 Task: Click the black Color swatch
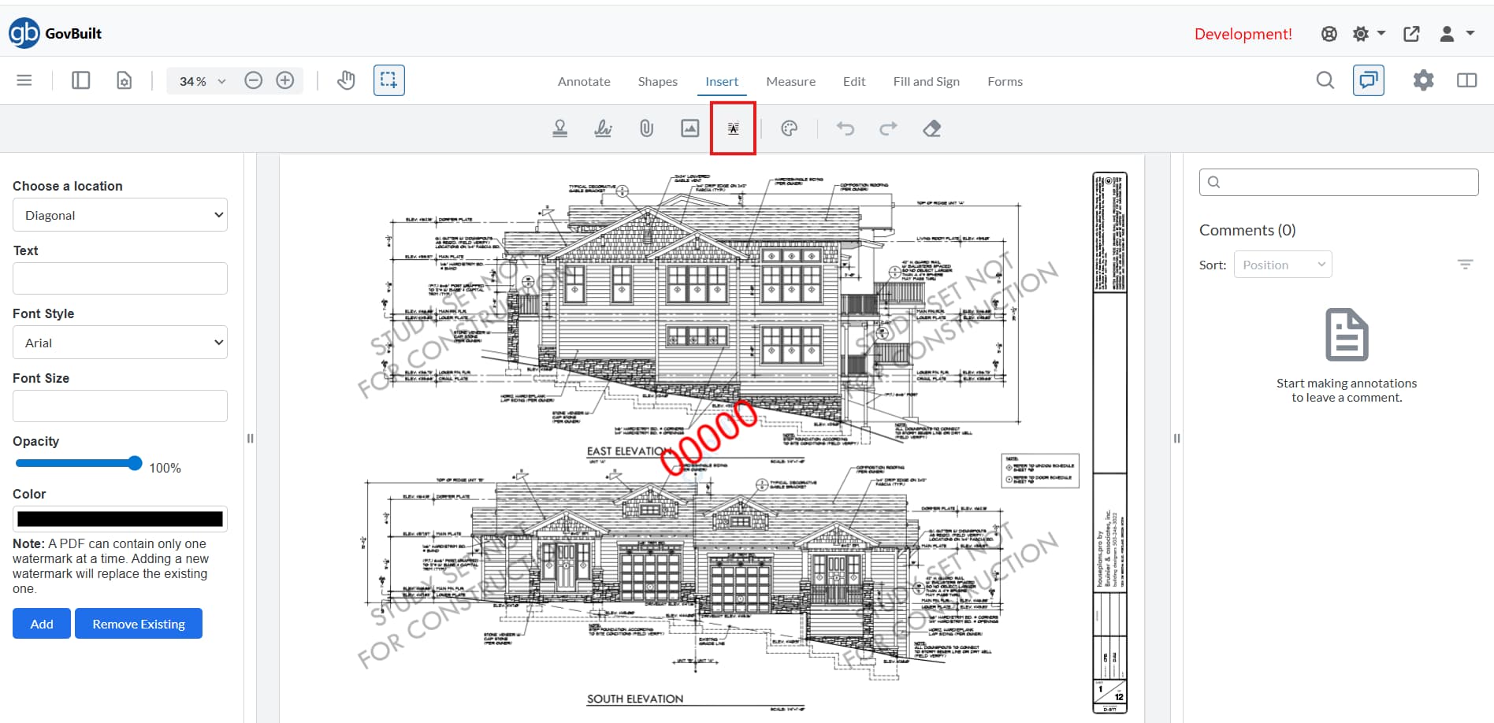pyautogui.click(x=120, y=519)
